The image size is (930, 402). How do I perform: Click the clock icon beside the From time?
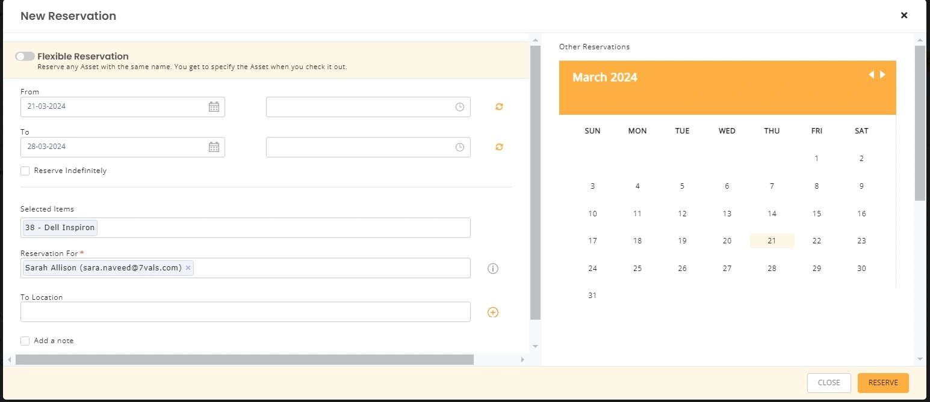[459, 106]
